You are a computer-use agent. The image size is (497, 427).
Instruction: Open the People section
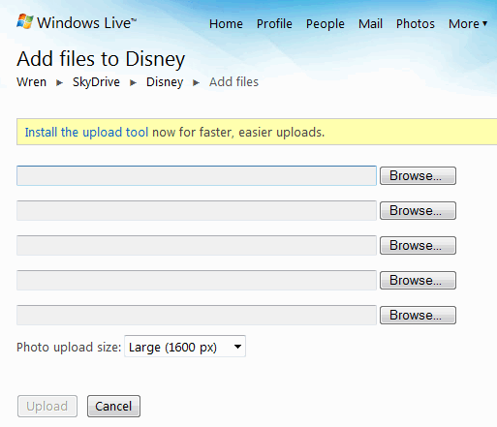[x=326, y=24]
